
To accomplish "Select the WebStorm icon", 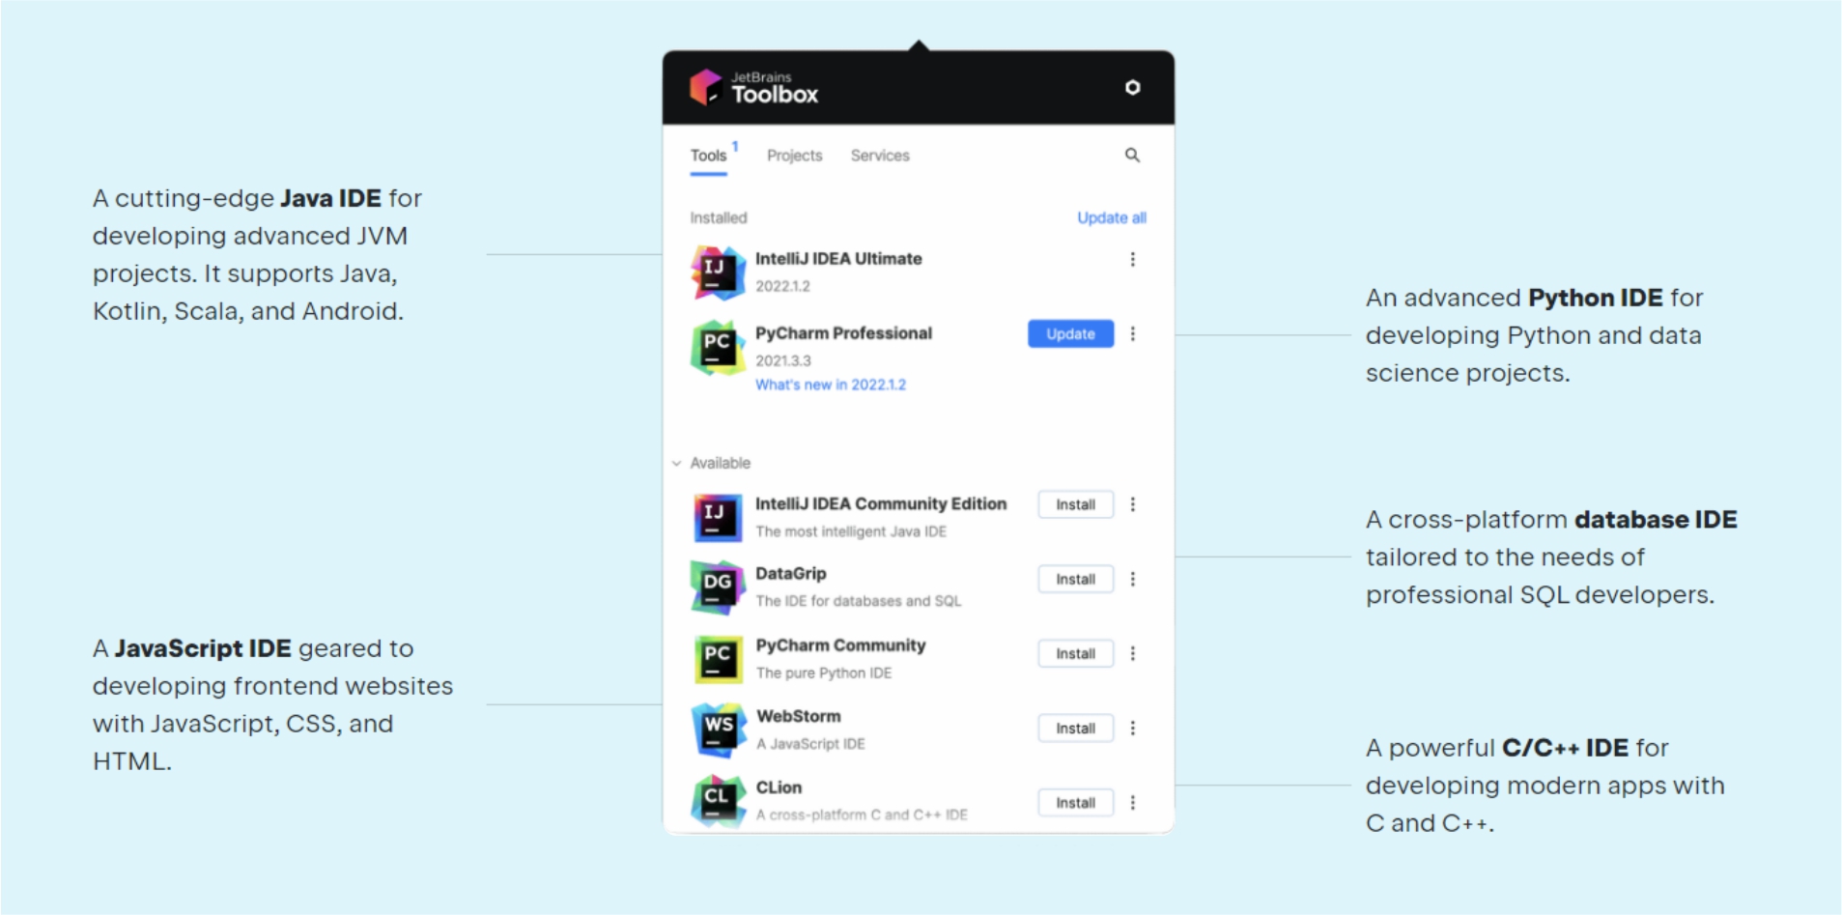I will point(716,729).
